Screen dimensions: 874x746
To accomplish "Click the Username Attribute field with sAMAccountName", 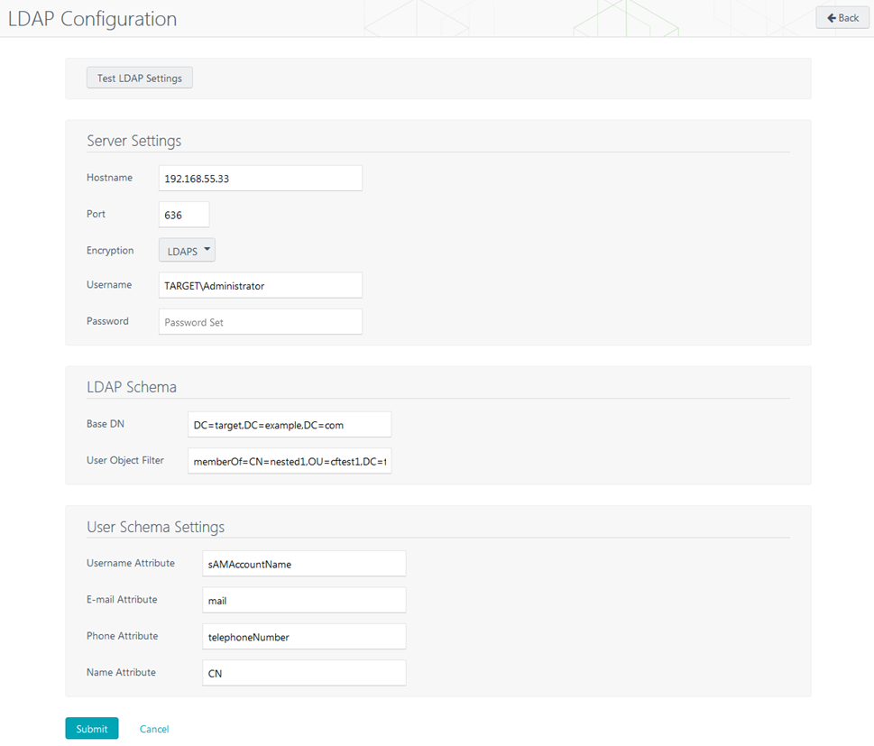I will point(304,564).
